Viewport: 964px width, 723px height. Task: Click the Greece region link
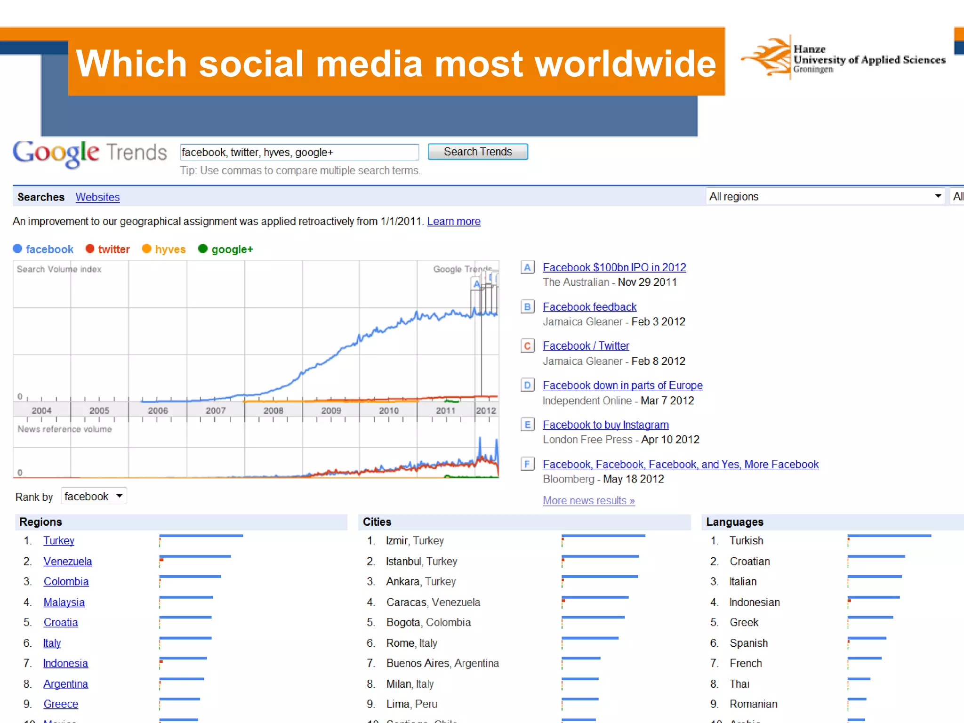(x=61, y=704)
